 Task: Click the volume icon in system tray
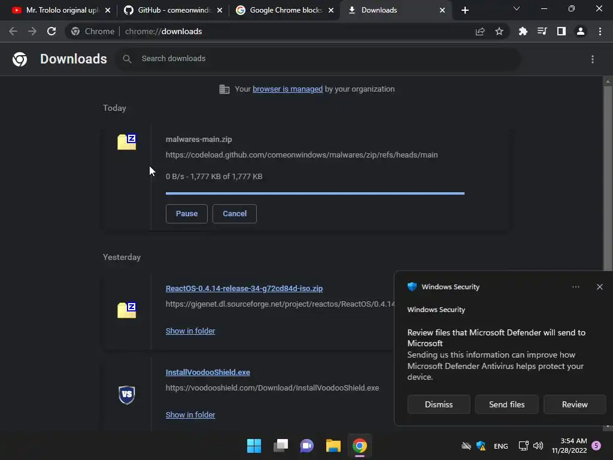[x=538, y=446]
